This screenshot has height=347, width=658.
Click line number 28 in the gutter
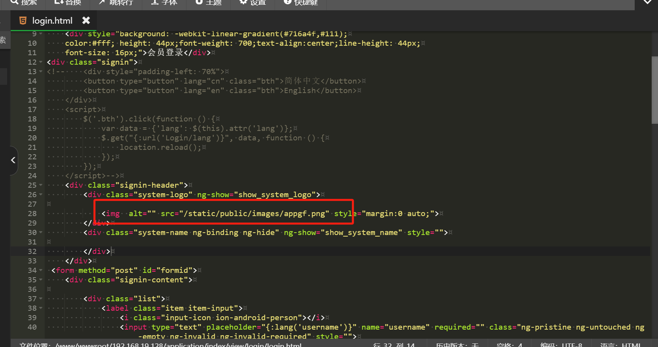click(x=32, y=214)
